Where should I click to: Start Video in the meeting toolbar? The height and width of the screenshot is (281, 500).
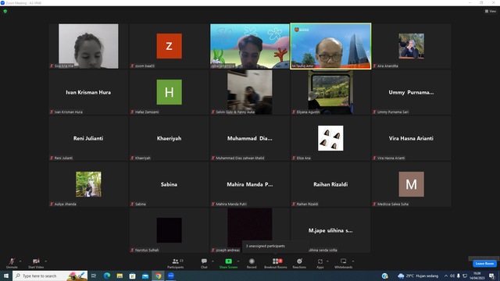tap(36, 263)
